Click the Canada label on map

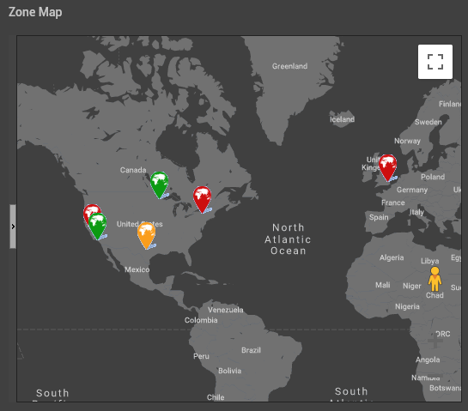(133, 170)
